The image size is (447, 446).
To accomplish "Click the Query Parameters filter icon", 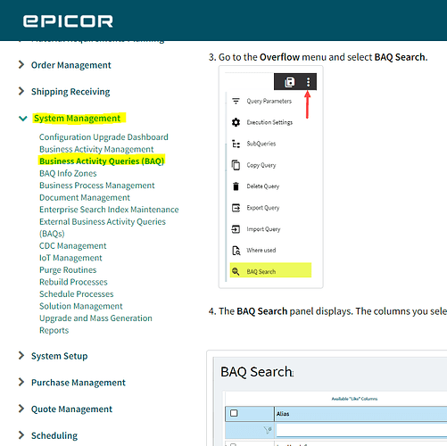I will [236, 101].
